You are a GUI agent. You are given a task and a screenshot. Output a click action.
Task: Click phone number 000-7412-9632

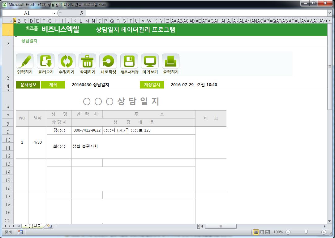pos(87,130)
